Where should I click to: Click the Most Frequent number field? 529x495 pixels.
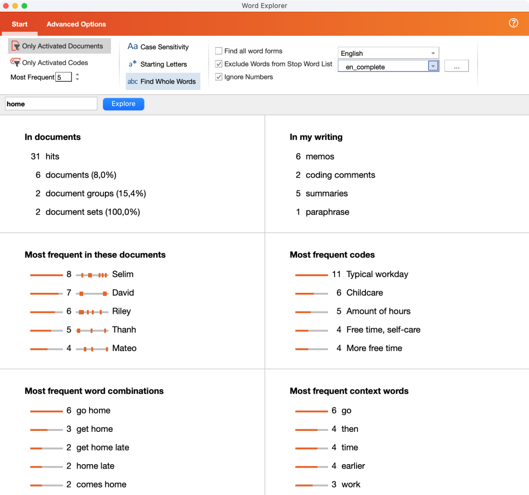(x=64, y=77)
